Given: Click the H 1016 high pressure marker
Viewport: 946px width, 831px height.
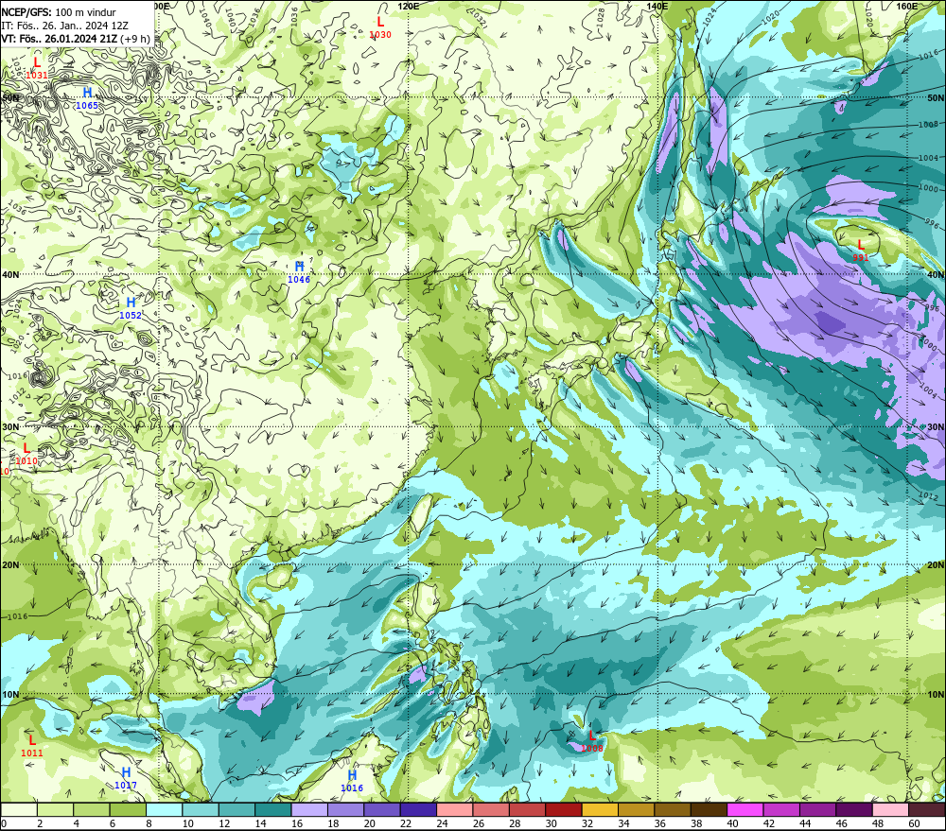Looking at the screenshot, I should click(352, 781).
